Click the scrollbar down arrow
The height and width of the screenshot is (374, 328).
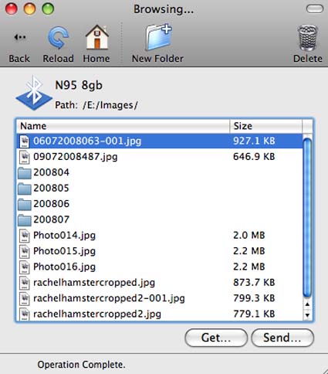(x=307, y=314)
